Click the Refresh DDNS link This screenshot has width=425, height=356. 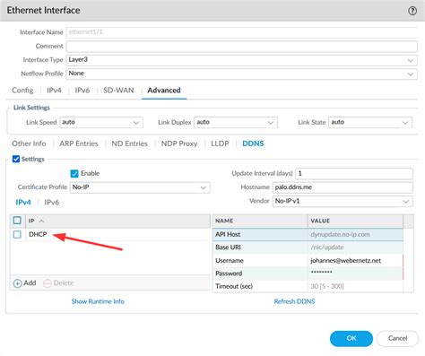pos(294,301)
